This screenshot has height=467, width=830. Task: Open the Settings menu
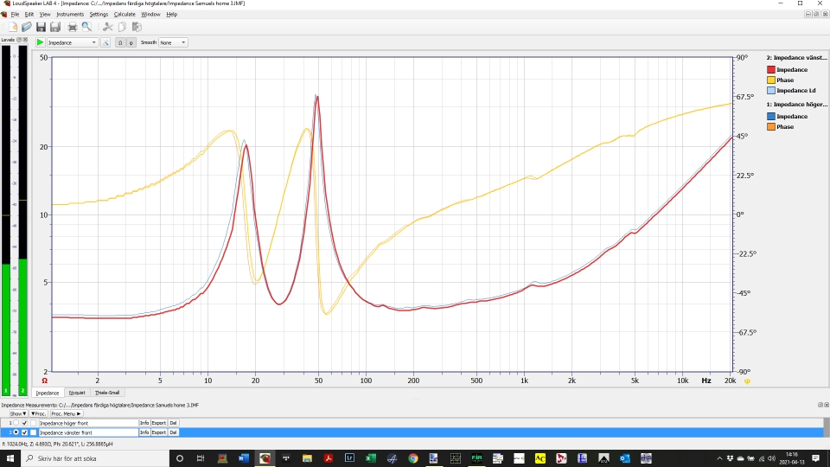click(99, 15)
